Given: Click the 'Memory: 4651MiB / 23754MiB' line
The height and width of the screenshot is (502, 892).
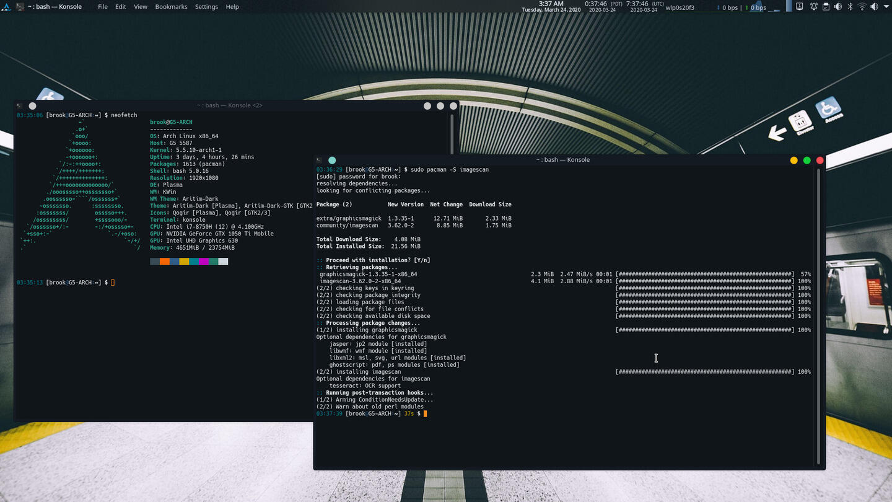Looking at the screenshot, I should [192, 247].
